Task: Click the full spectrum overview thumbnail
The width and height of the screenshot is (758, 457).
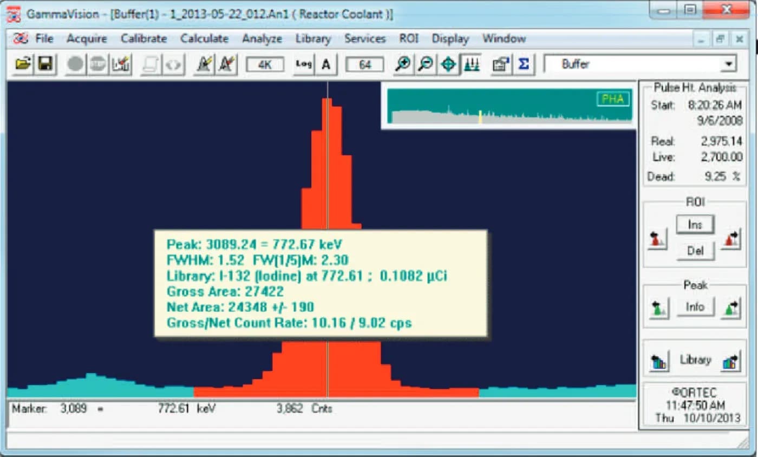Action: pos(509,106)
